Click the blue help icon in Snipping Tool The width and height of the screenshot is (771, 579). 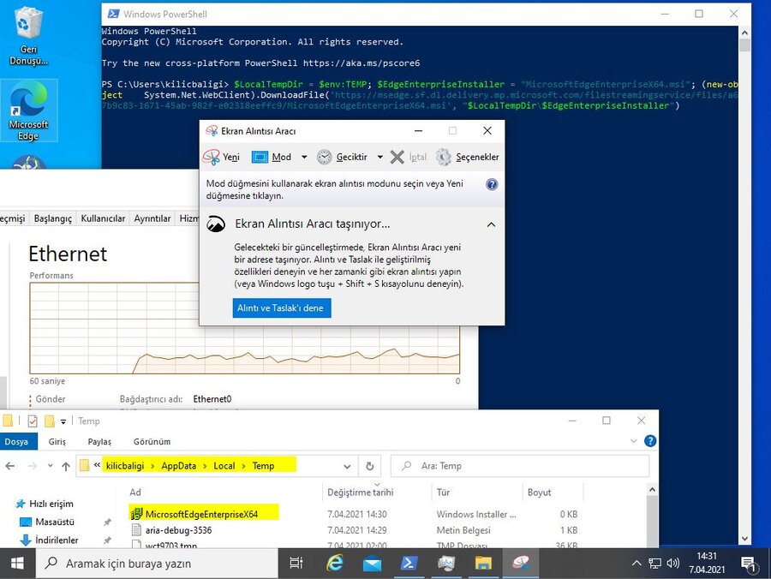coord(491,184)
